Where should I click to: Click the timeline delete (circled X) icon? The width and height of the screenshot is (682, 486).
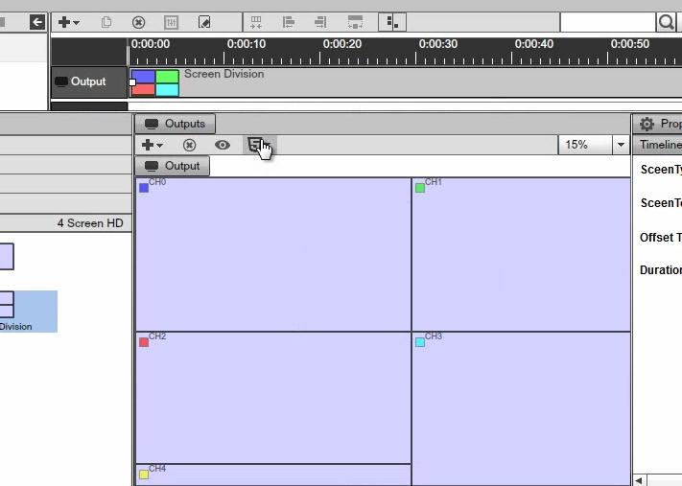[x=138, y=22]
